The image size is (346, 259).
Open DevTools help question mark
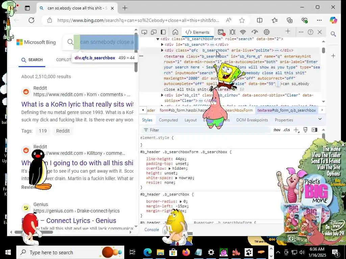point(311,32)
